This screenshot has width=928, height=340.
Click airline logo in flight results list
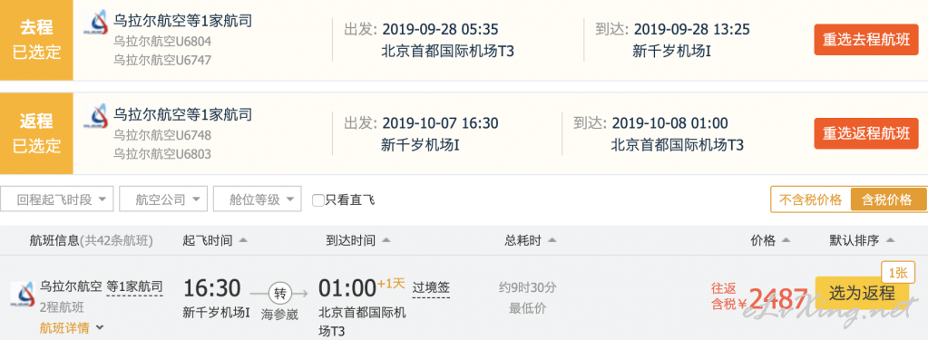pos(23,294)
